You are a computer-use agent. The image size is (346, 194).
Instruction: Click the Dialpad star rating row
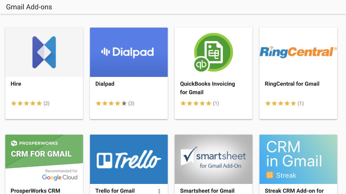coord(111,103)
